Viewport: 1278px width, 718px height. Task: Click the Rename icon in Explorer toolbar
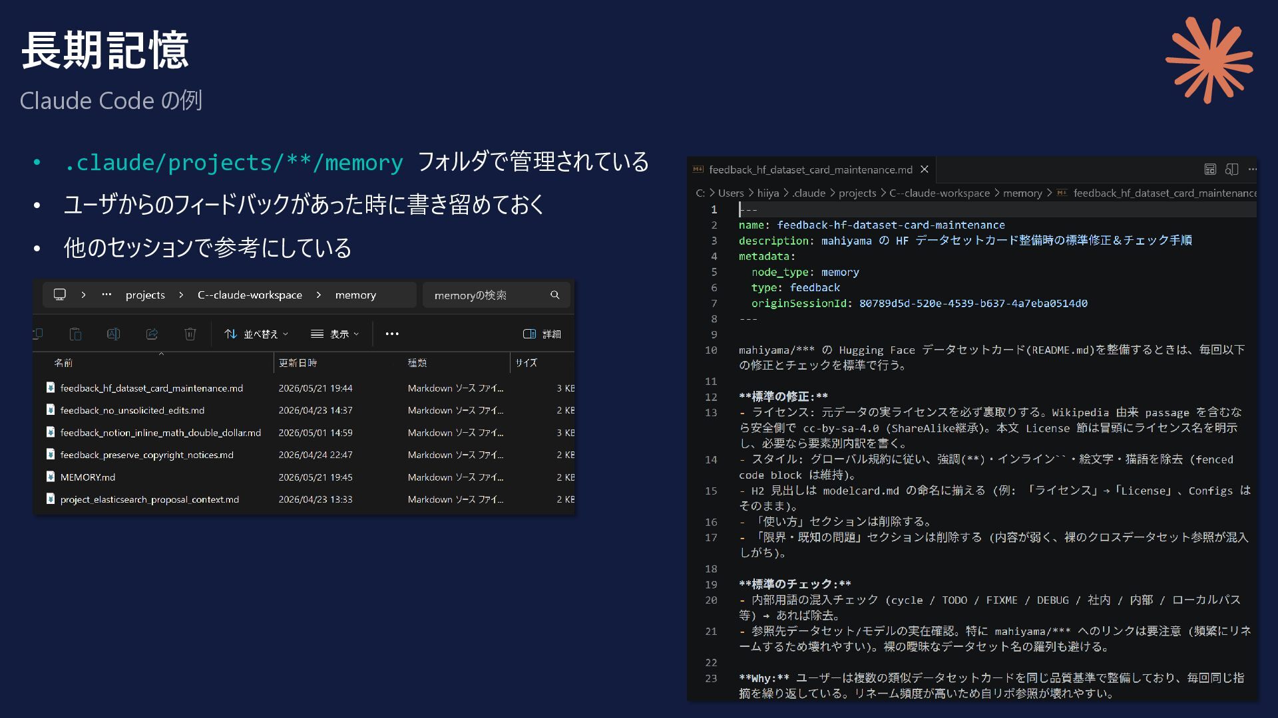(114, 334)
